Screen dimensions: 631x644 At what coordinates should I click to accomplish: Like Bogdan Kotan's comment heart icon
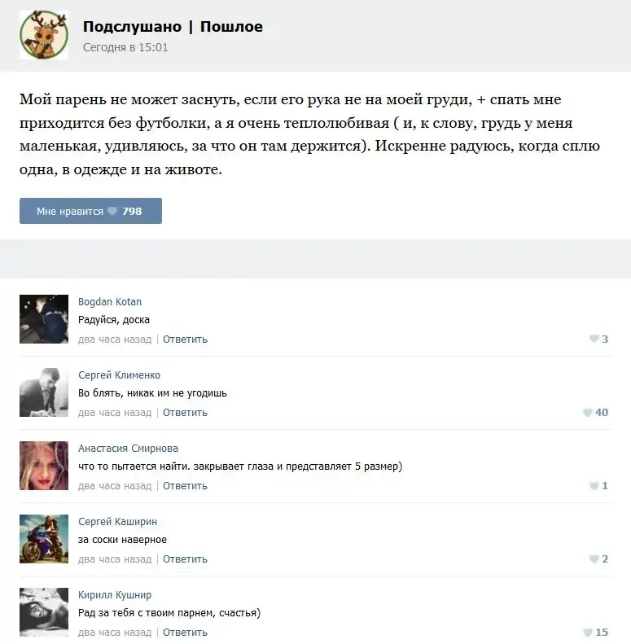[594, 339]
